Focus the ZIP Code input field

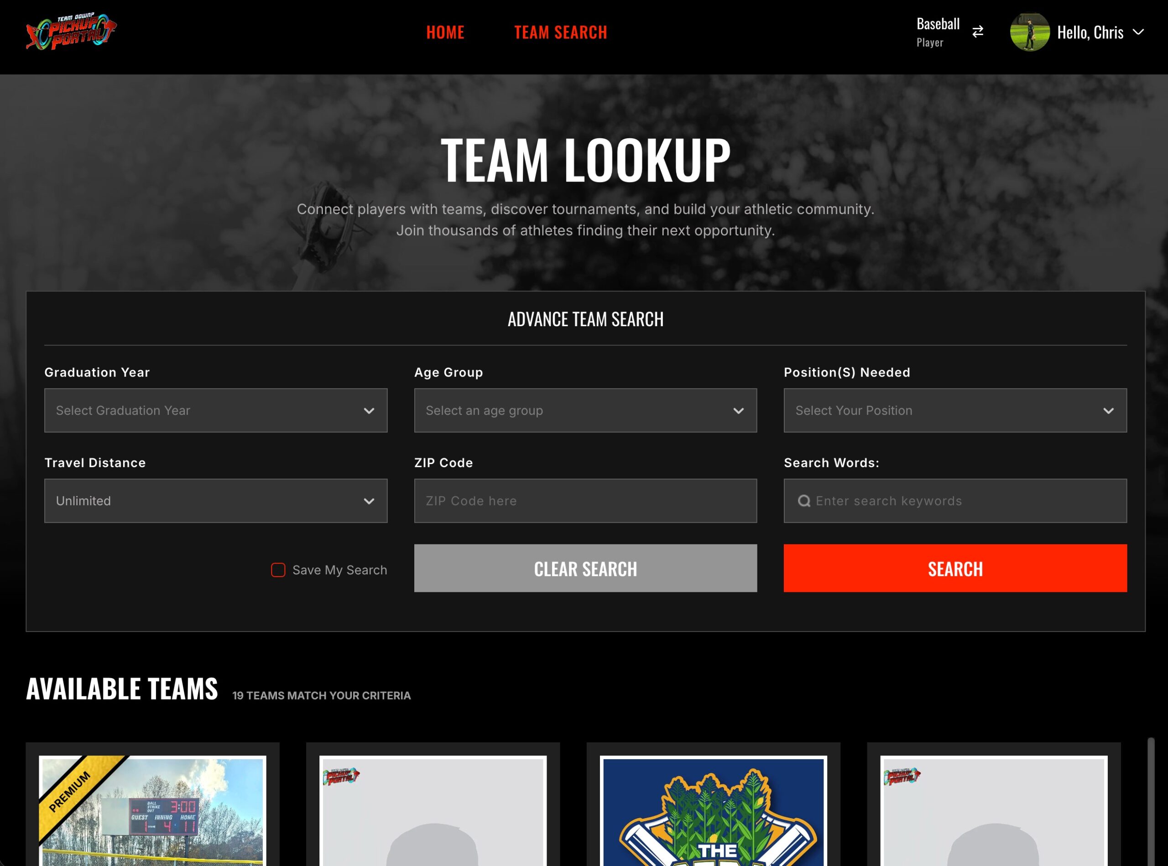585,501
